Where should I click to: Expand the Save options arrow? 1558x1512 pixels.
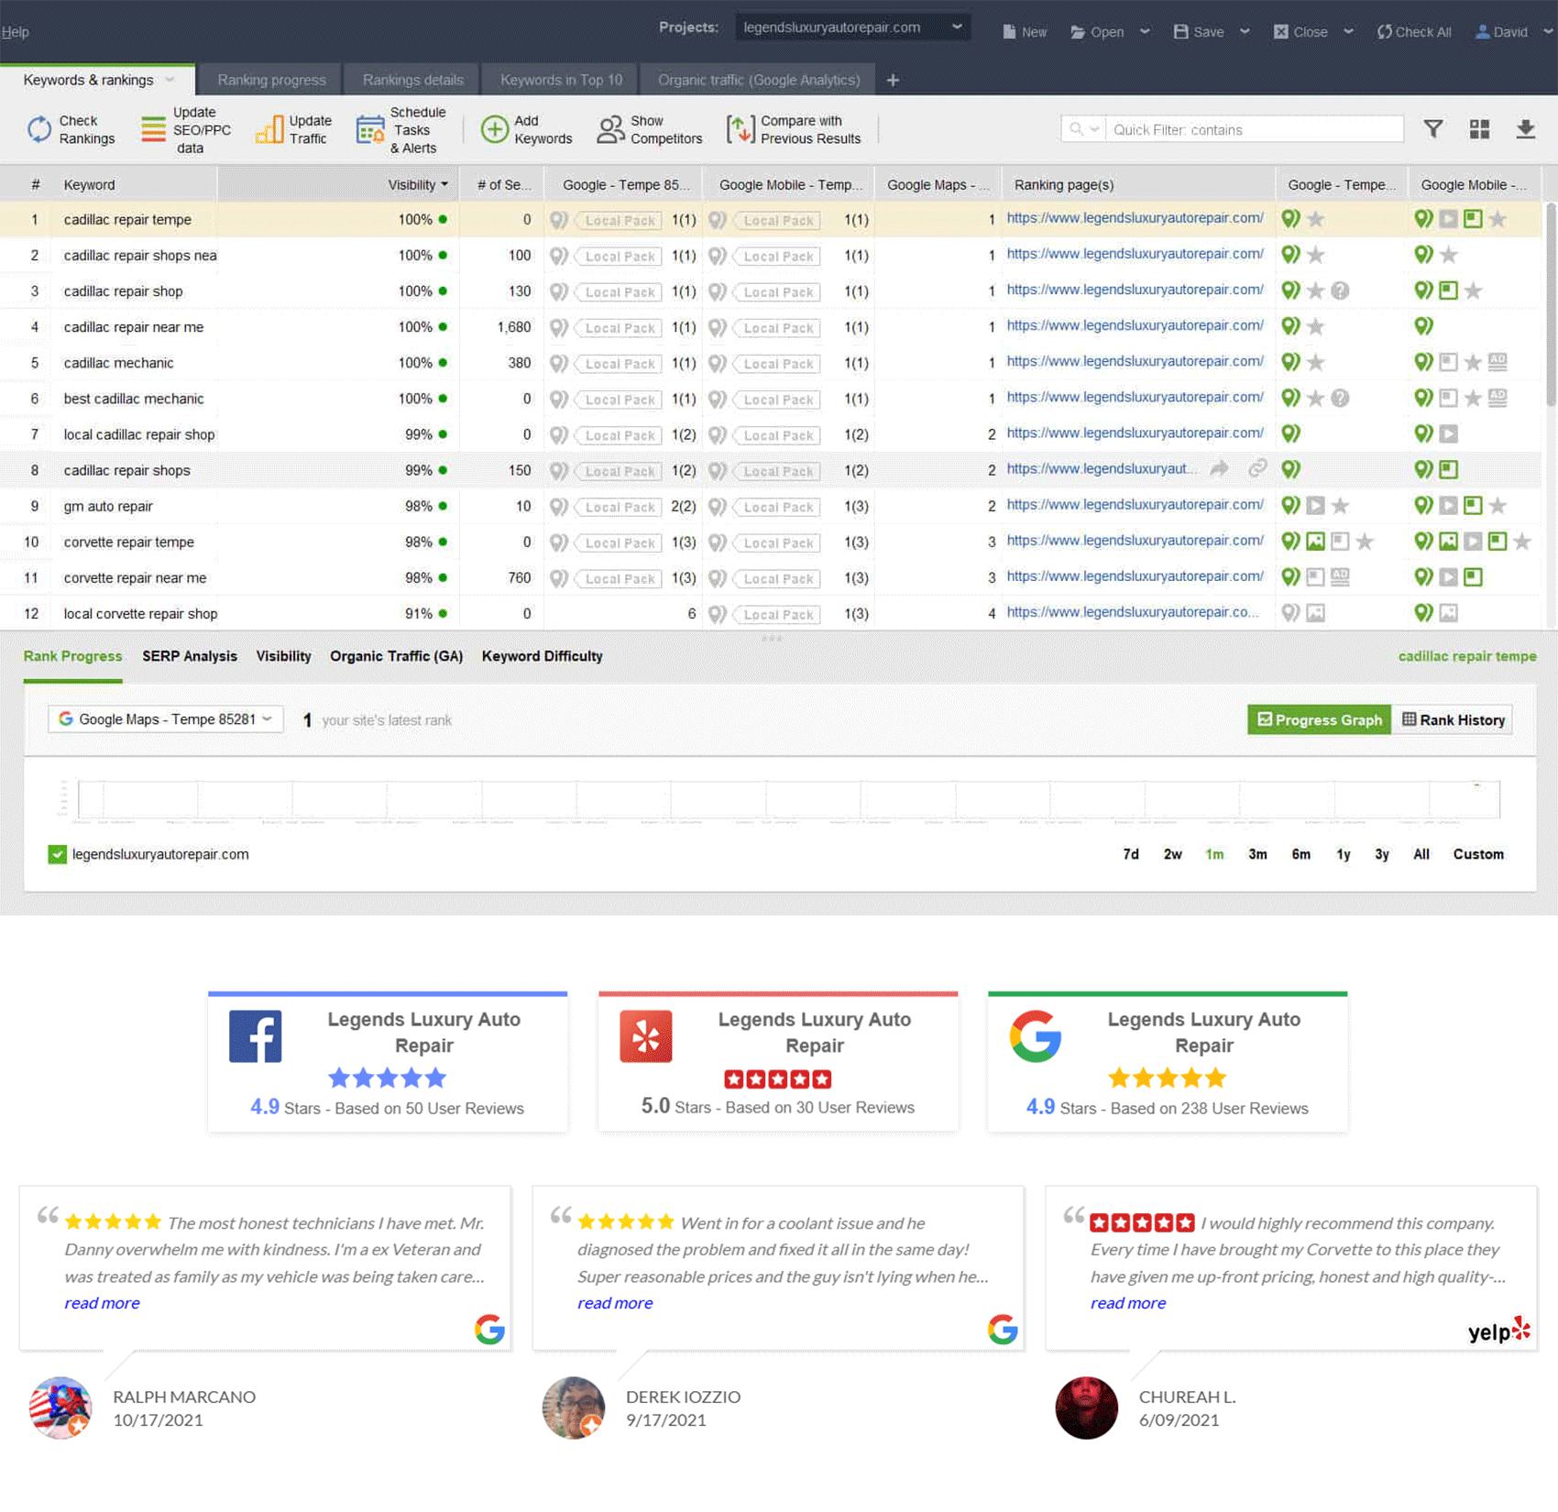click(1245, 32)
